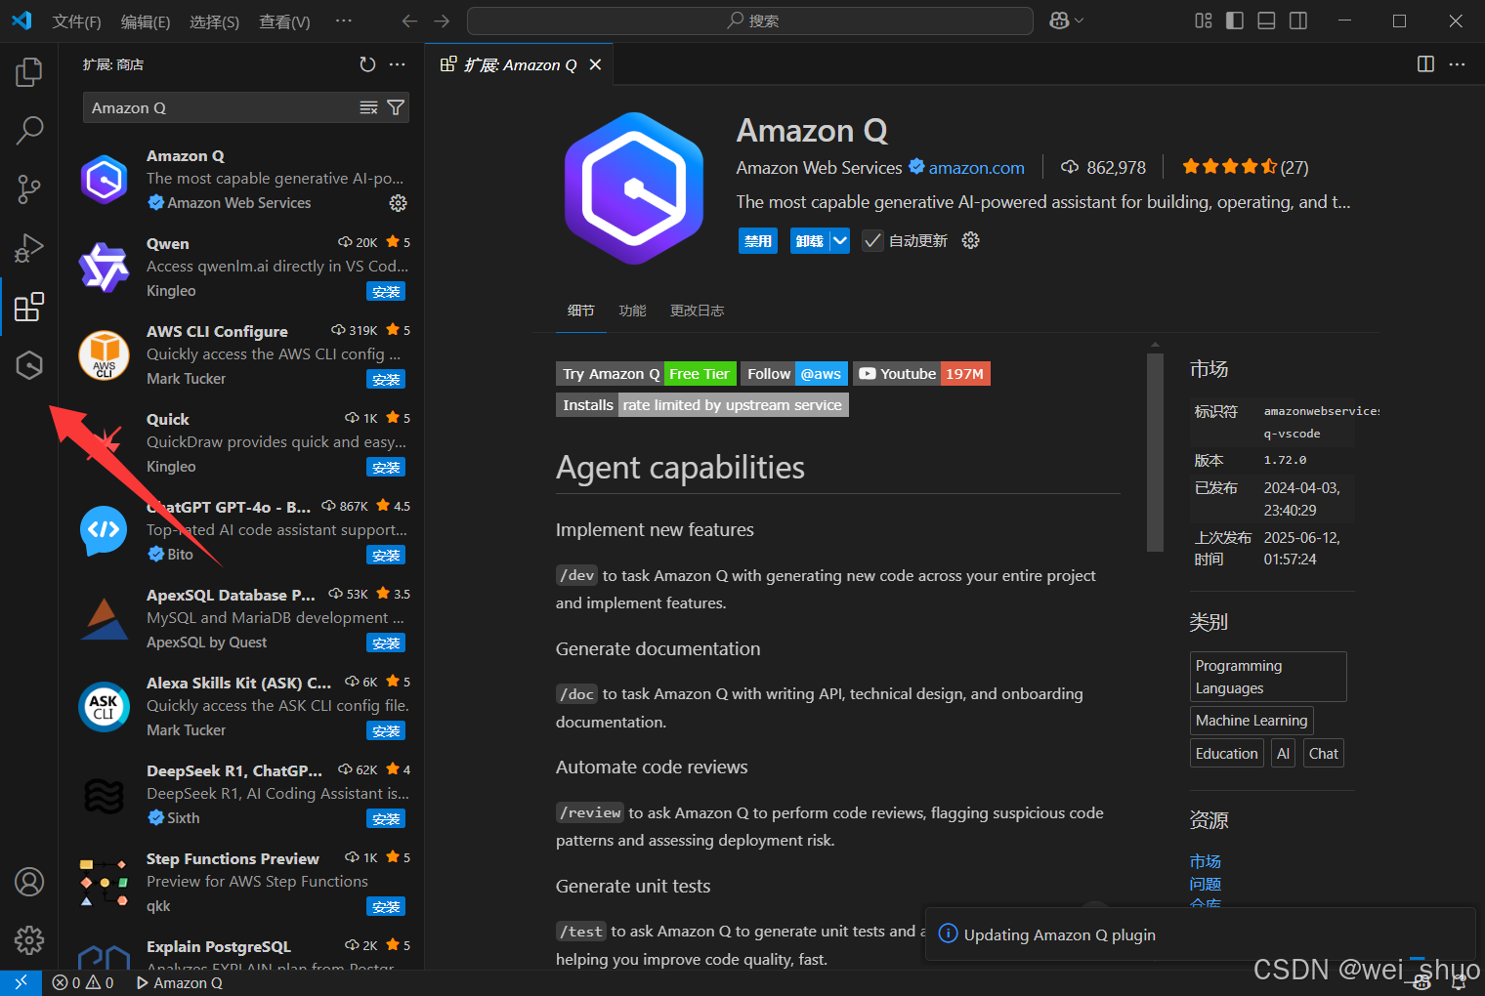Go forward using the title bar arrow
The width and height of the screenshot is (1485, 996).
tap(442, 21)
